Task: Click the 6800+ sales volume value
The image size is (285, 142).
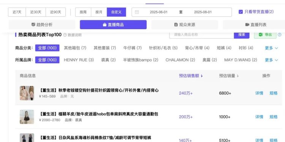Action: tap(225, 93)
